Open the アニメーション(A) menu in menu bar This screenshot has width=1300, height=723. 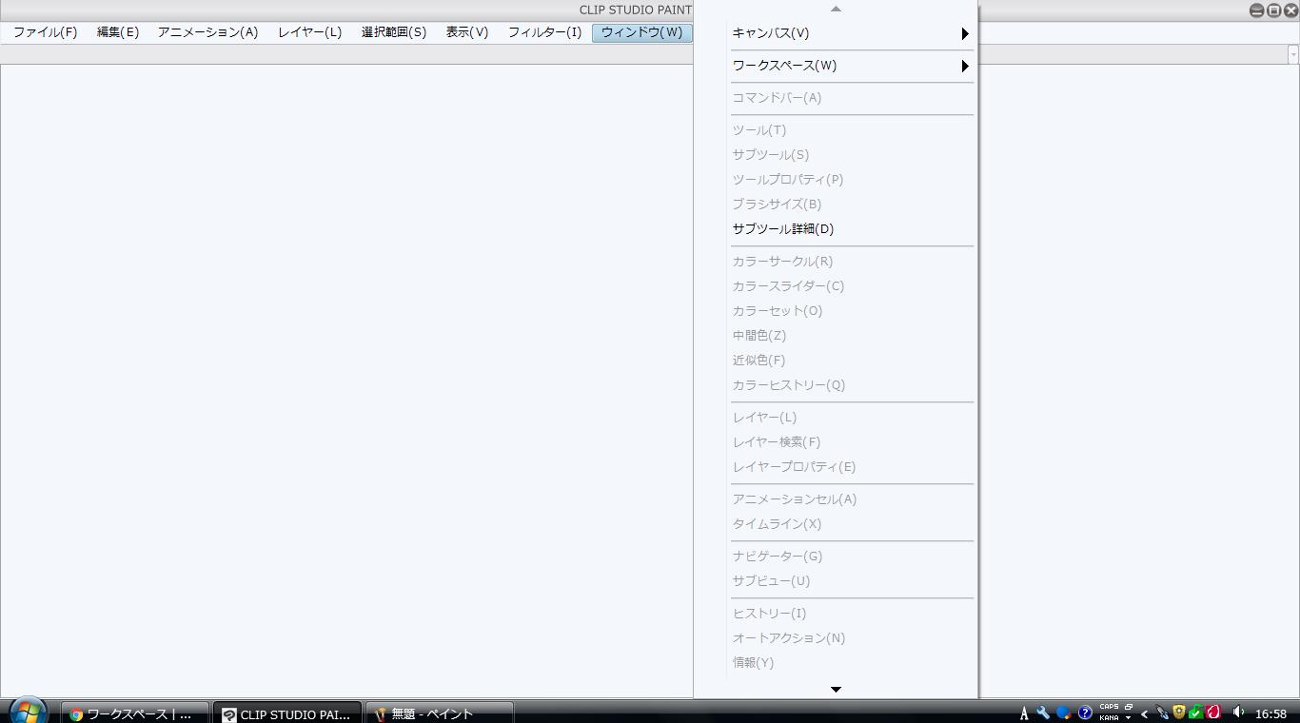tap(207, 32)
